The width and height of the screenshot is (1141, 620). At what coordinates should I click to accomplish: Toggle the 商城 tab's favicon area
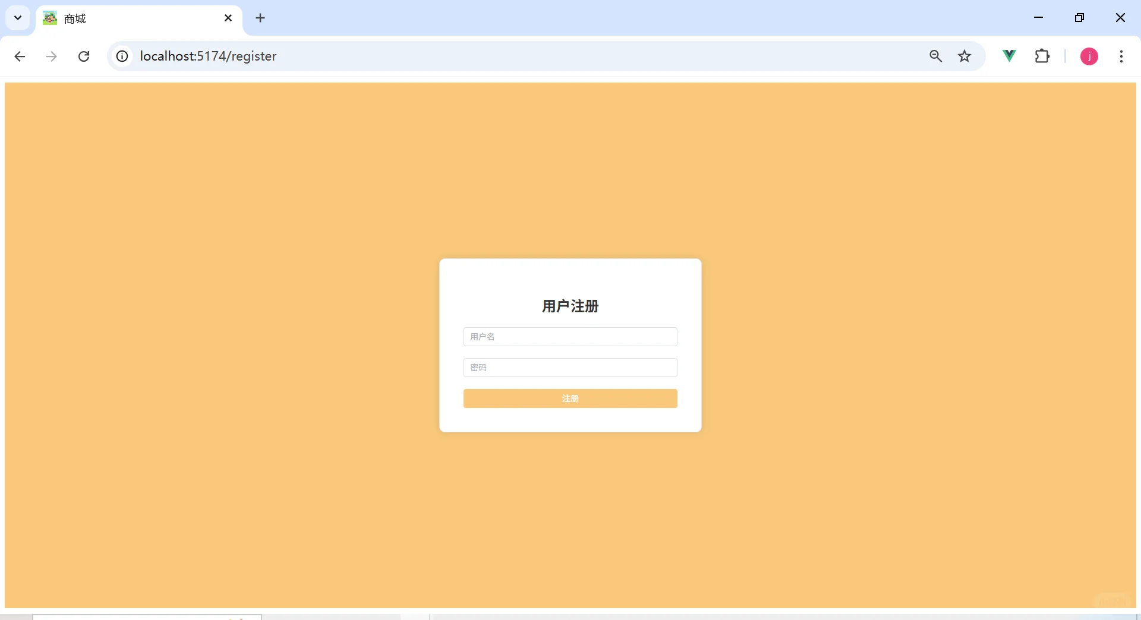pyautogui.click(x=49, y=18)
